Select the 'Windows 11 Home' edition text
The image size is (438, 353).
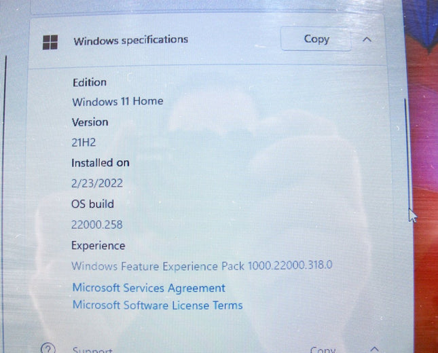tap(117, 101)
